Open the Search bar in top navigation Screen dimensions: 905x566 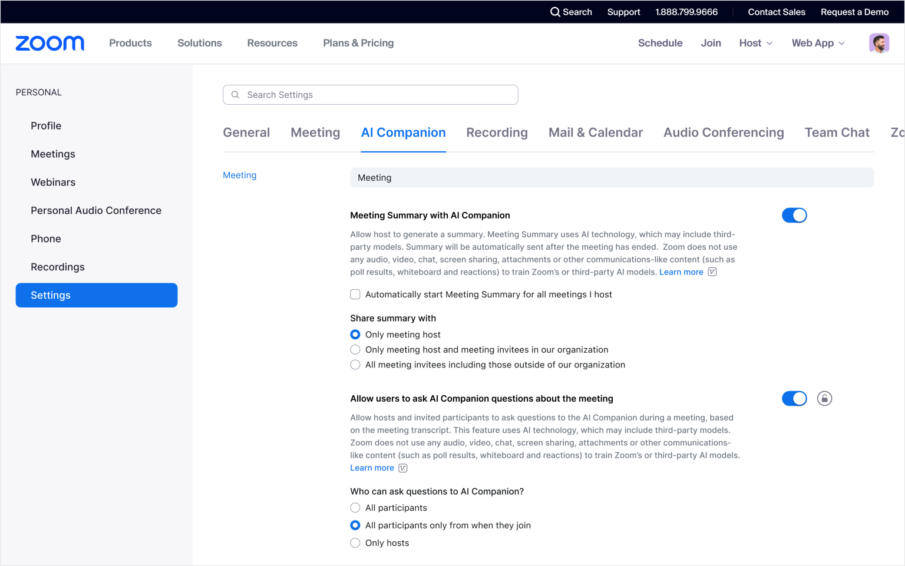570,12
